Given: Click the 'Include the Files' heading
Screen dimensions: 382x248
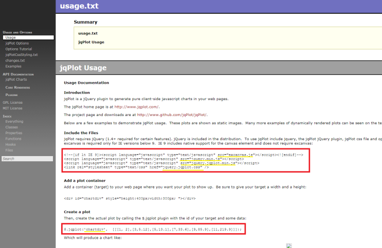Looking at the screenshot, I should tap(81, 133).
